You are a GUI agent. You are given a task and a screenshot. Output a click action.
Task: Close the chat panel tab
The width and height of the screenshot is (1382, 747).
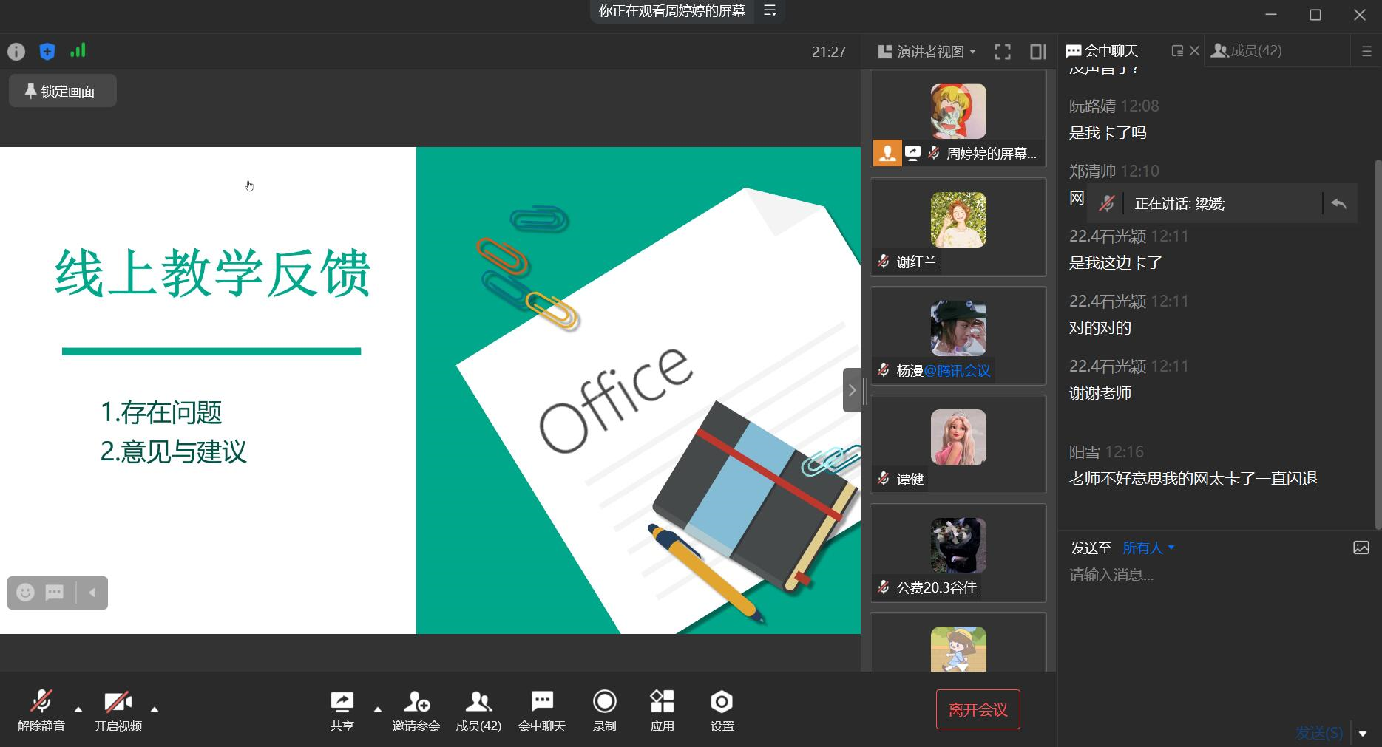[1194, 51]
